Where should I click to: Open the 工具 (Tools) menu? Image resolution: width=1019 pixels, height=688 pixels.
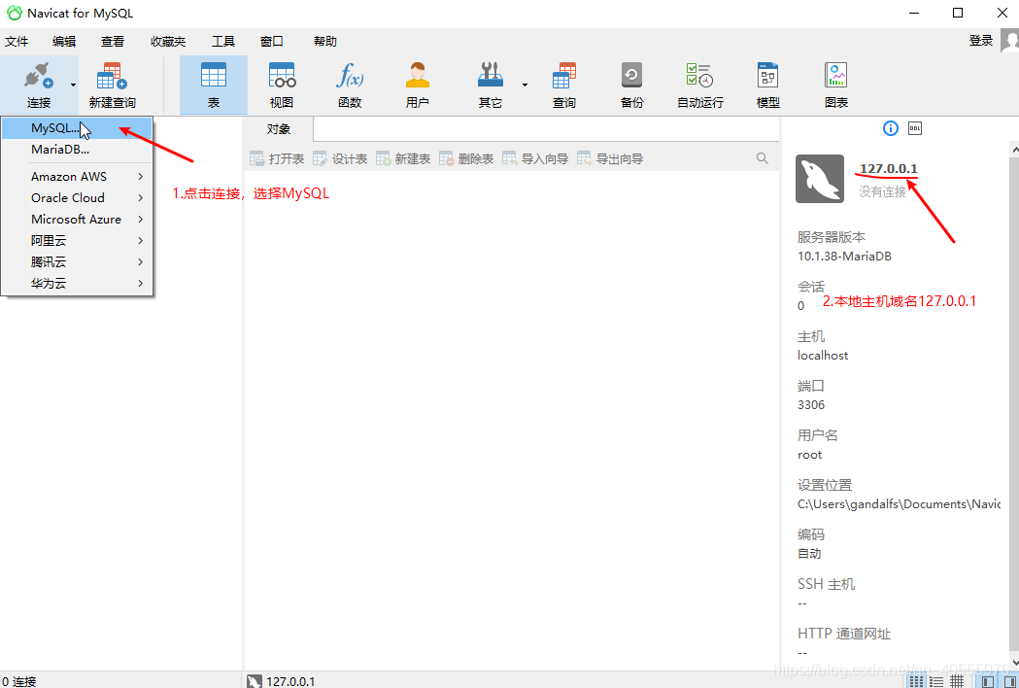click(x=223, y=42)
